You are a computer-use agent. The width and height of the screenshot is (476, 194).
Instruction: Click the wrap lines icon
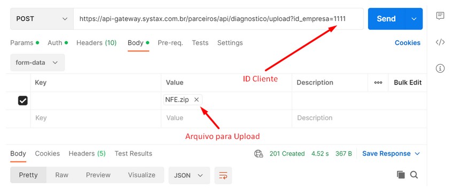click(223, 175)
